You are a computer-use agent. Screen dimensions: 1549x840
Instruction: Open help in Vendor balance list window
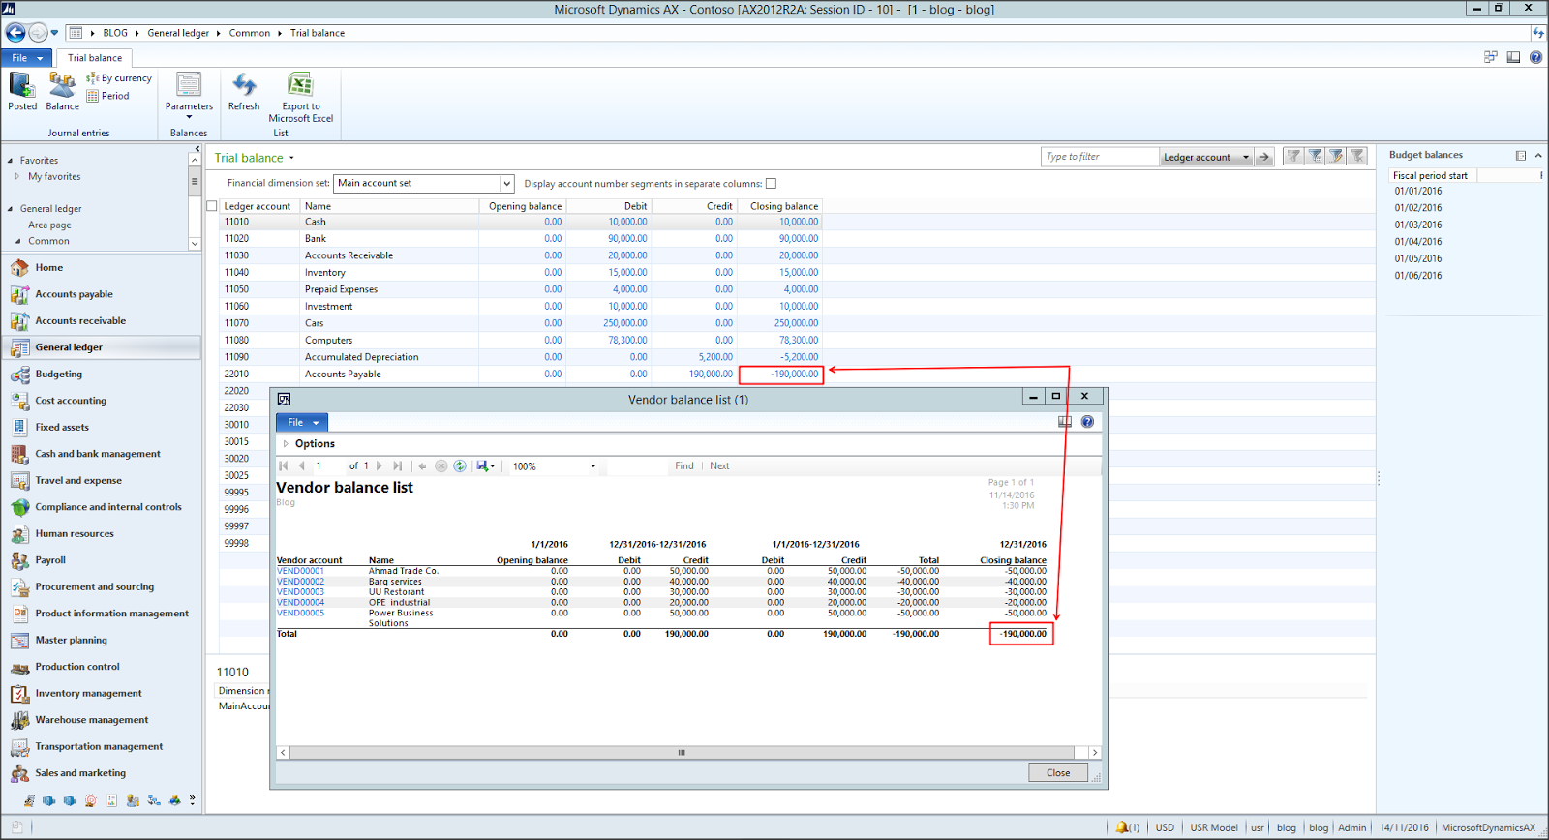tap(1087, 422)
